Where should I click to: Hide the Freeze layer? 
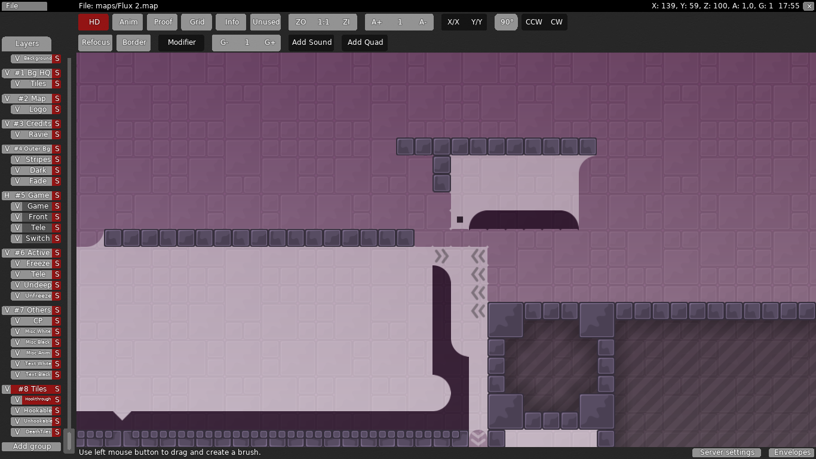17,264
